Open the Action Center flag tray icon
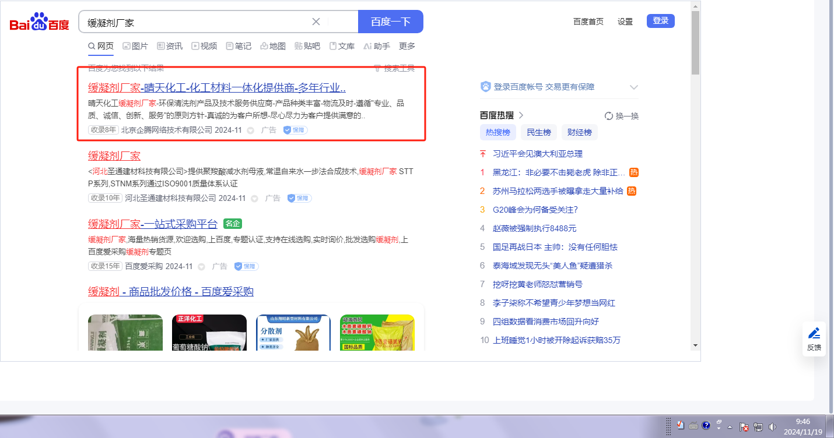The height and width of the screenshot is (438, 834). [745, 426]
